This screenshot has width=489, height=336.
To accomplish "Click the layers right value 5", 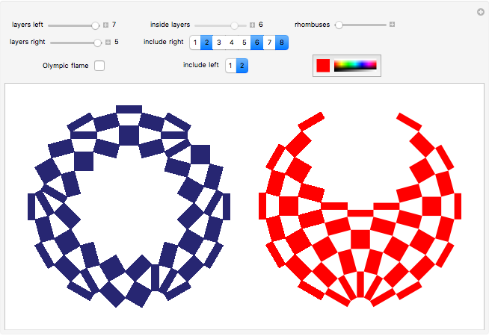I will (117, 42).
